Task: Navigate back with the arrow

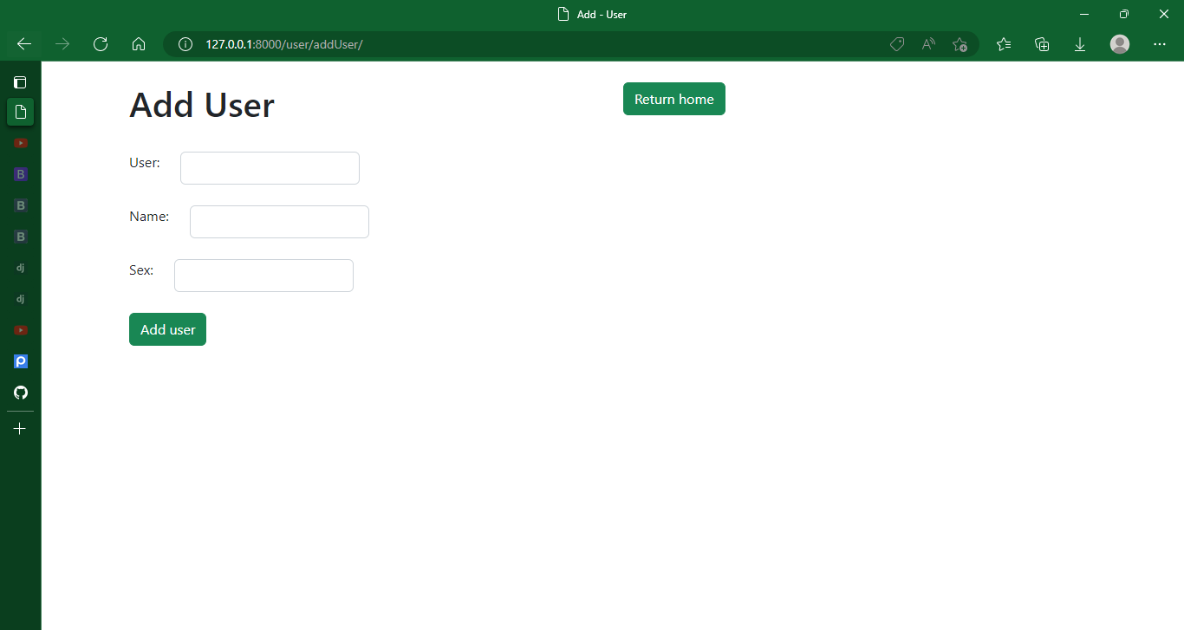Action: coord(23,44)
